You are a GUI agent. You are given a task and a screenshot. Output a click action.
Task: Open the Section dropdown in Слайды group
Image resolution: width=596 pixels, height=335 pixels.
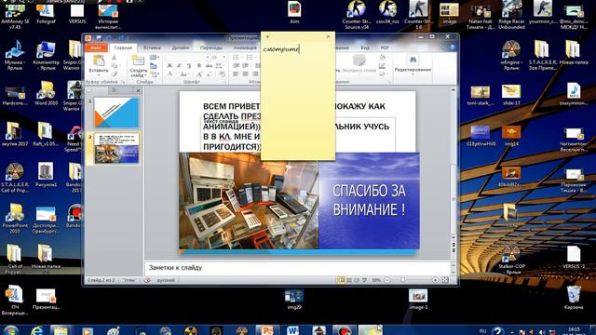(154, 74)
